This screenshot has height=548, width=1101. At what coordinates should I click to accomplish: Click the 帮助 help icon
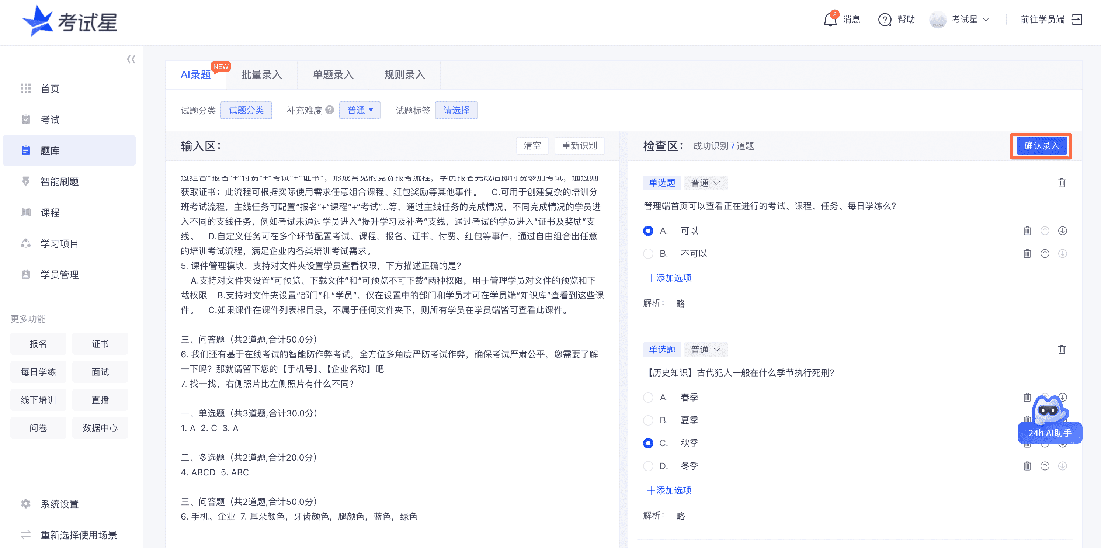click(x=885, y=20)
